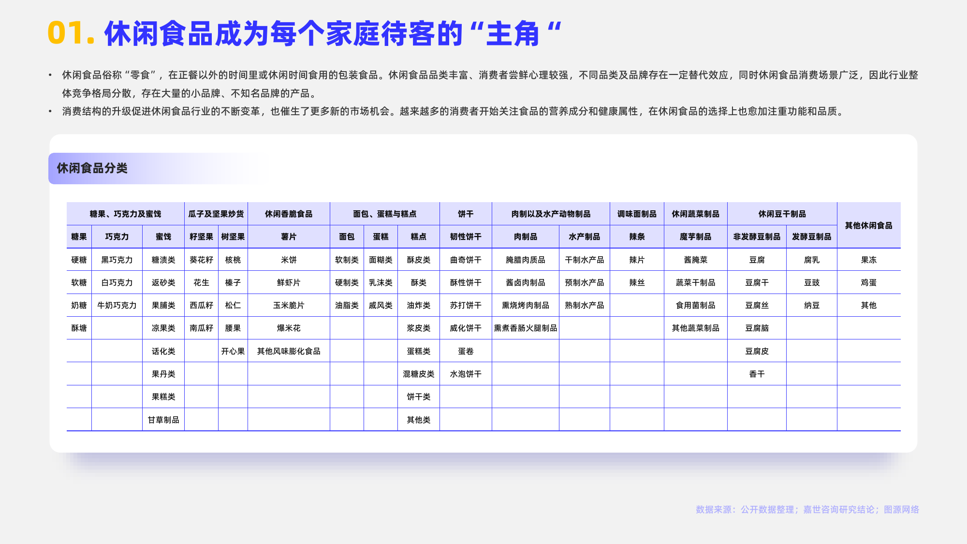Click the "其他休闲食品" header cell
The width and height of the screenshot is (967, 544).
[x=868, y=225]
